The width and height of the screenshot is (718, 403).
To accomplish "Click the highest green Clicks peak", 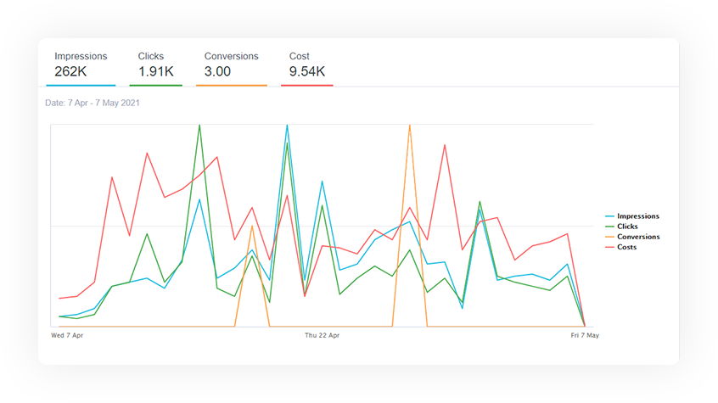I will pos(199,126).
